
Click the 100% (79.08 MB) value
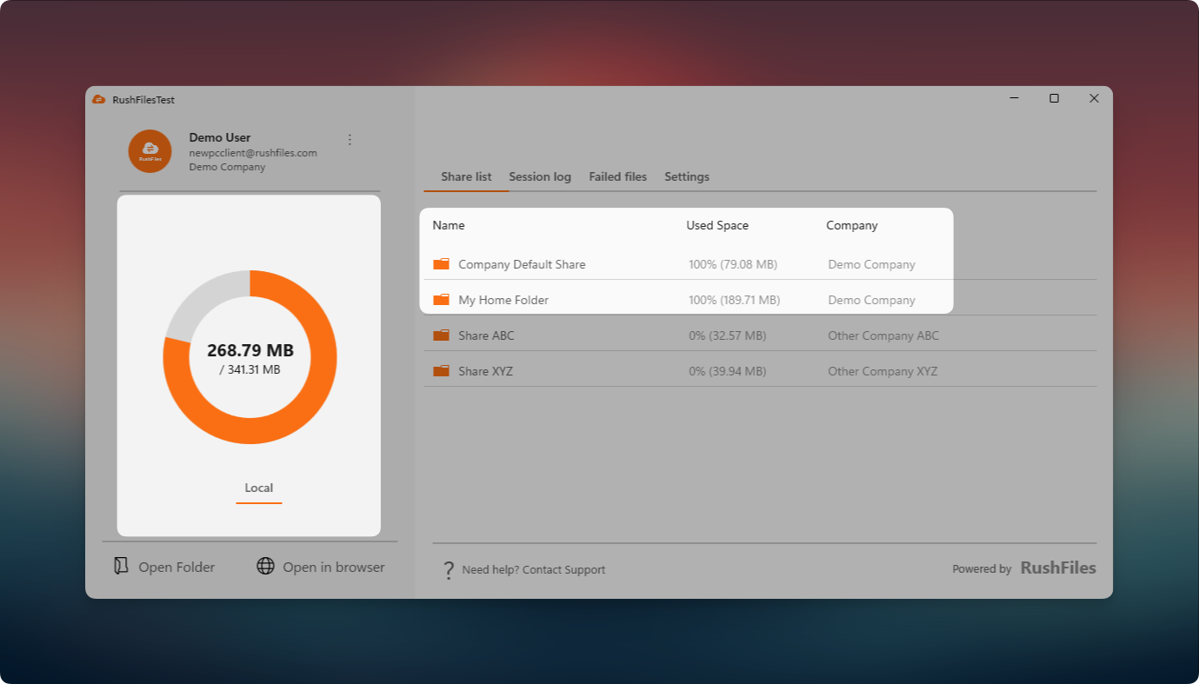click(733, 264)
